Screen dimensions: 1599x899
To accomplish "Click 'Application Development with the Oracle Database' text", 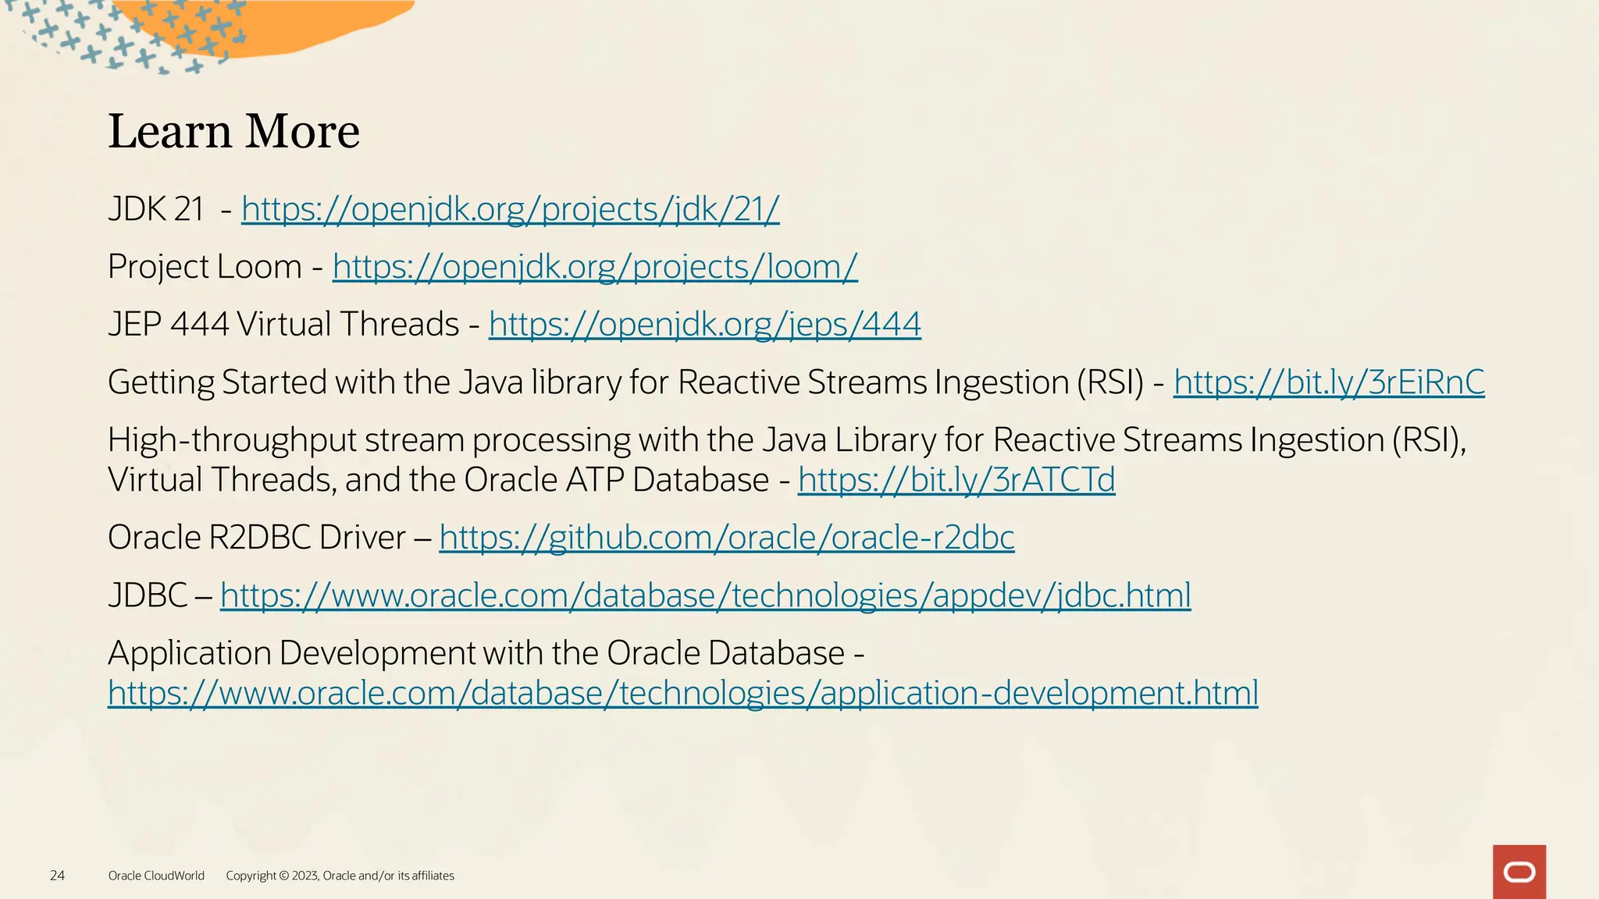I will click(476, 653).
